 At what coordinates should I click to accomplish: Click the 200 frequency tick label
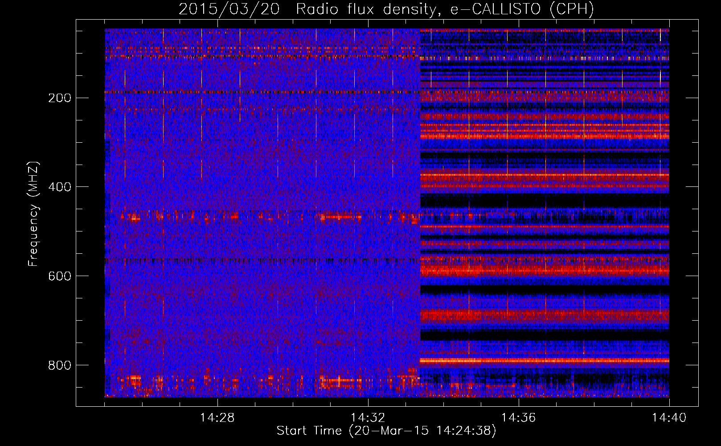tap(59, 98)
